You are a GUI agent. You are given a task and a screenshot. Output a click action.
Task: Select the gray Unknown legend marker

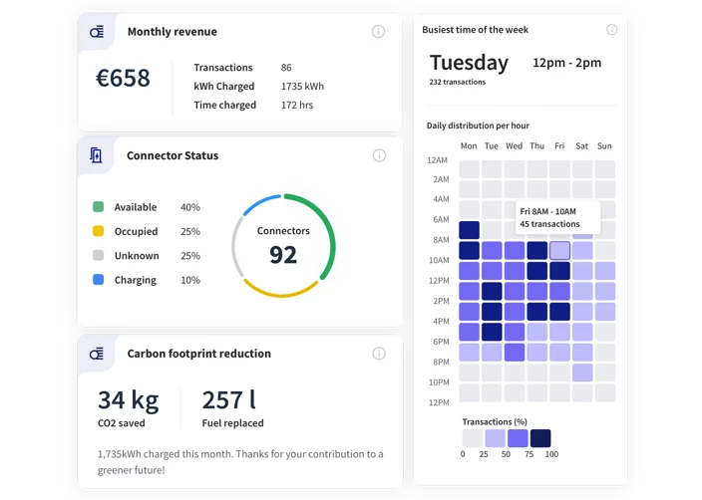[98, 256]
